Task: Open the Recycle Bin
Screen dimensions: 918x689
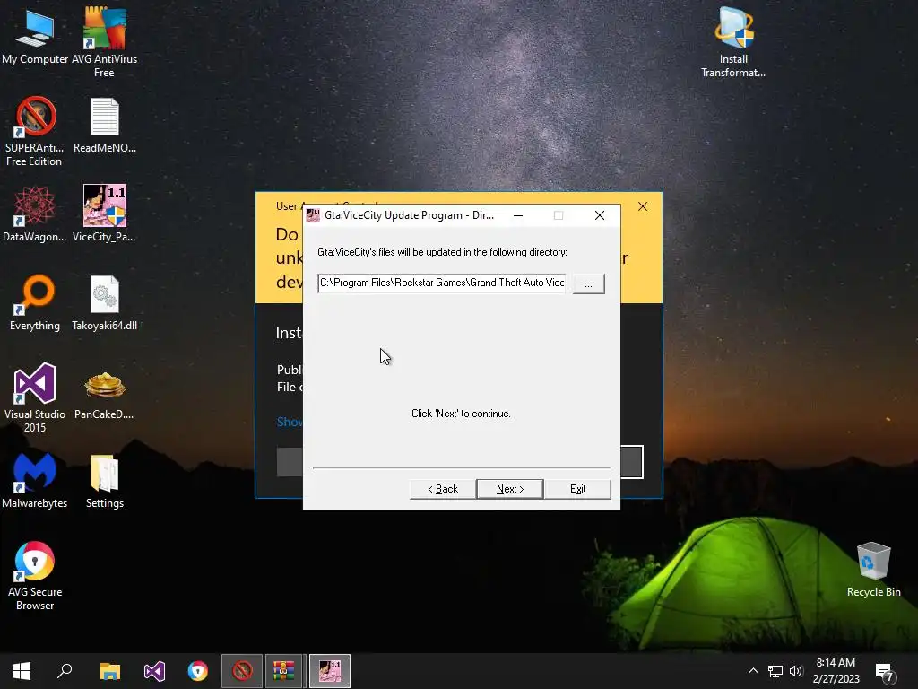Action: (x=873, y=569)
